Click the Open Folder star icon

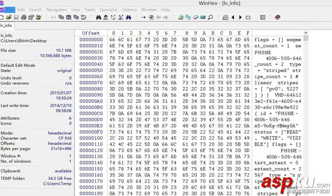click(x=39, y=17)
